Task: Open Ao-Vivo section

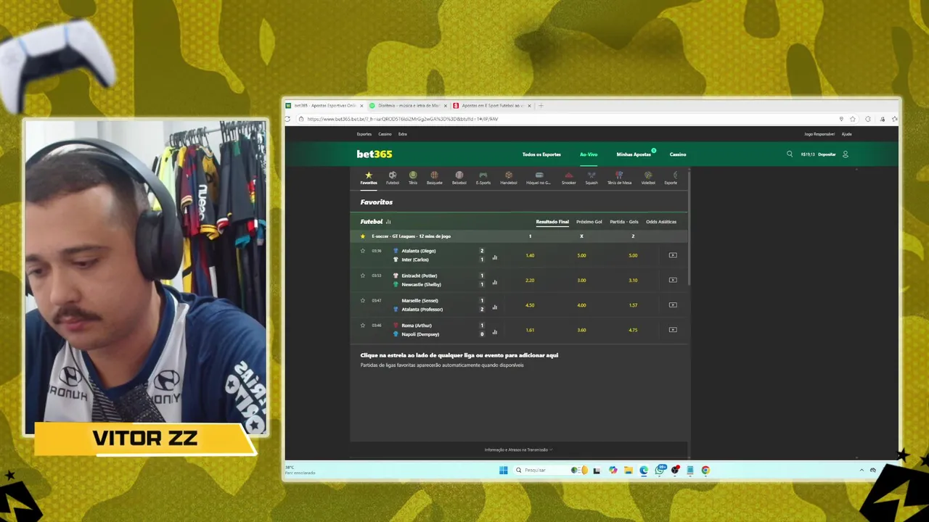Action: pos(589,154)
